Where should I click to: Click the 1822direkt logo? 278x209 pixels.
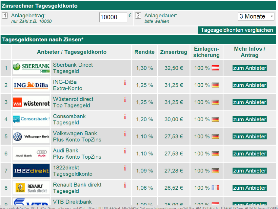(x=31, y=171)
